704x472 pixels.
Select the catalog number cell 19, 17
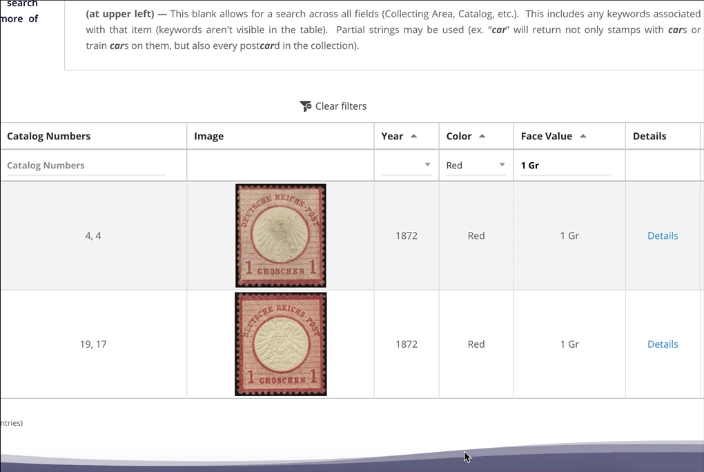click(x=93, y=344)
